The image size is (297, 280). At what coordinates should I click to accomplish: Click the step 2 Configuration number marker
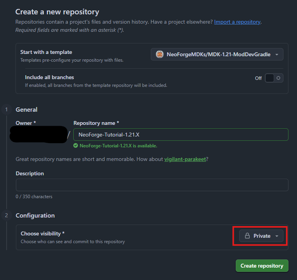point(6,215)
